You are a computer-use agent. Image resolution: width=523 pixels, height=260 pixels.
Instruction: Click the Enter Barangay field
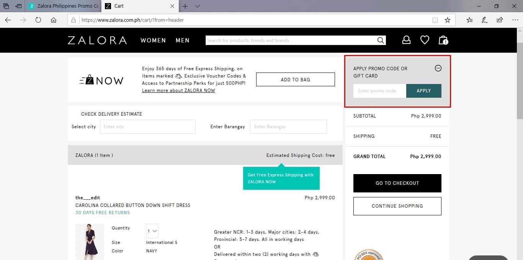(289, 127)
